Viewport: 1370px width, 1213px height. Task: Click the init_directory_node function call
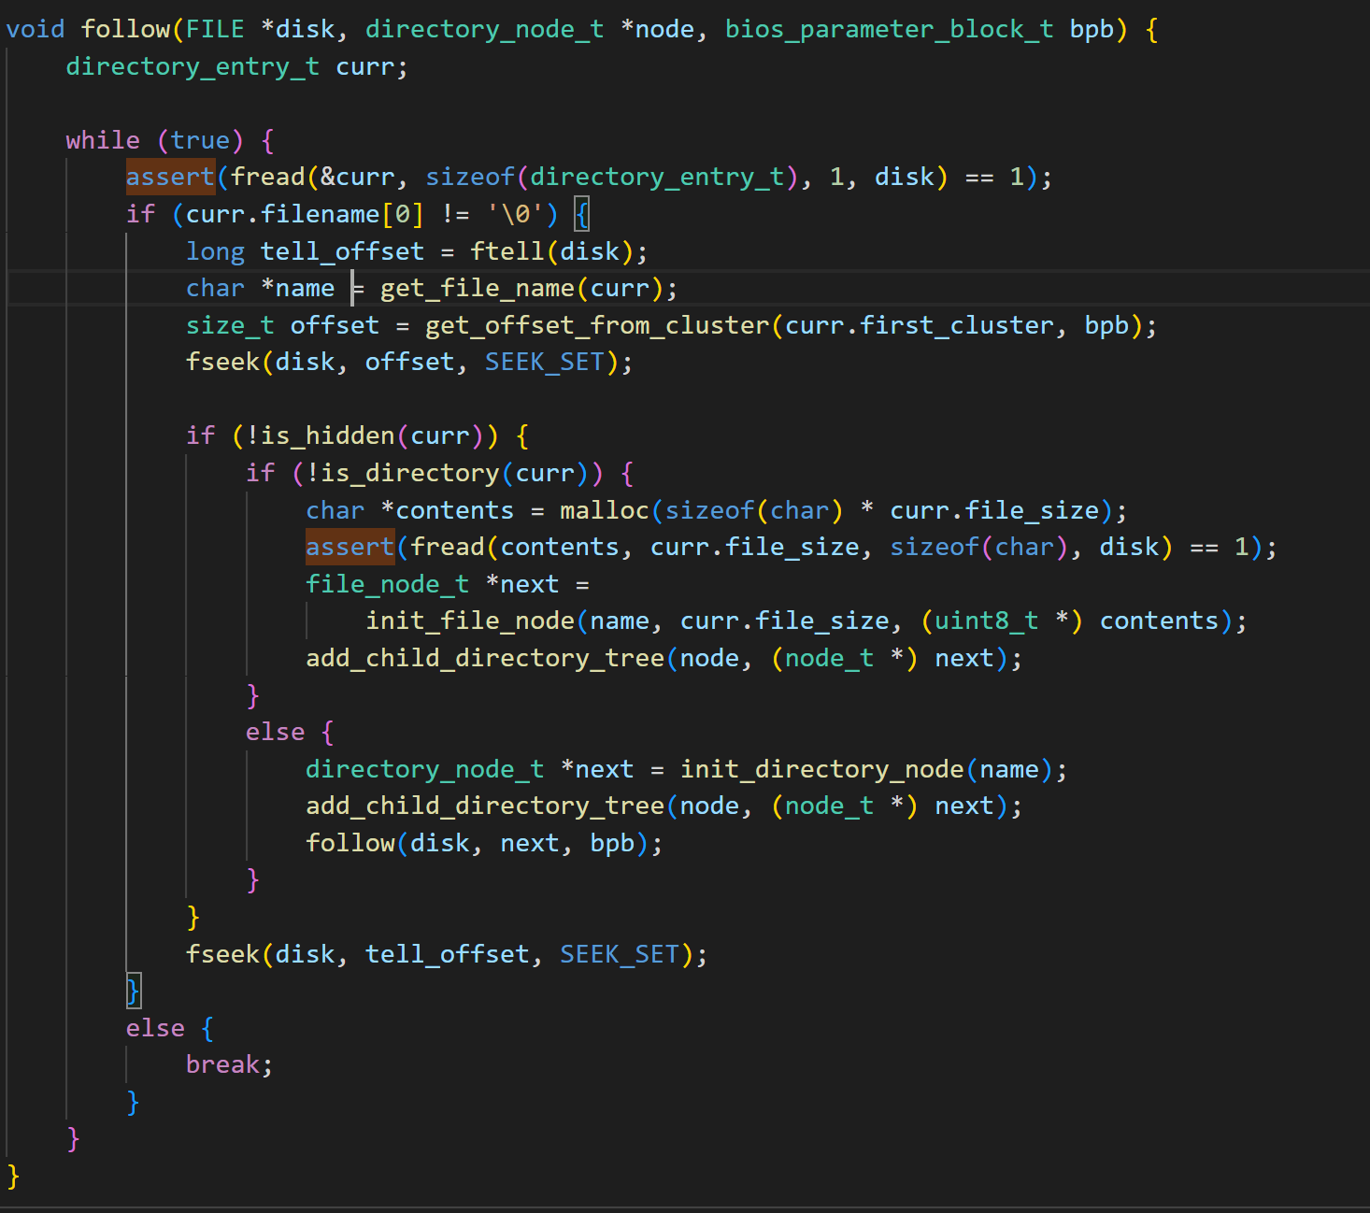(821, 770)
